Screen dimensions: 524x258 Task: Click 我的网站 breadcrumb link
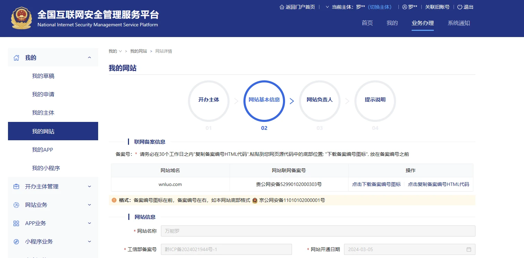[139, 51]
